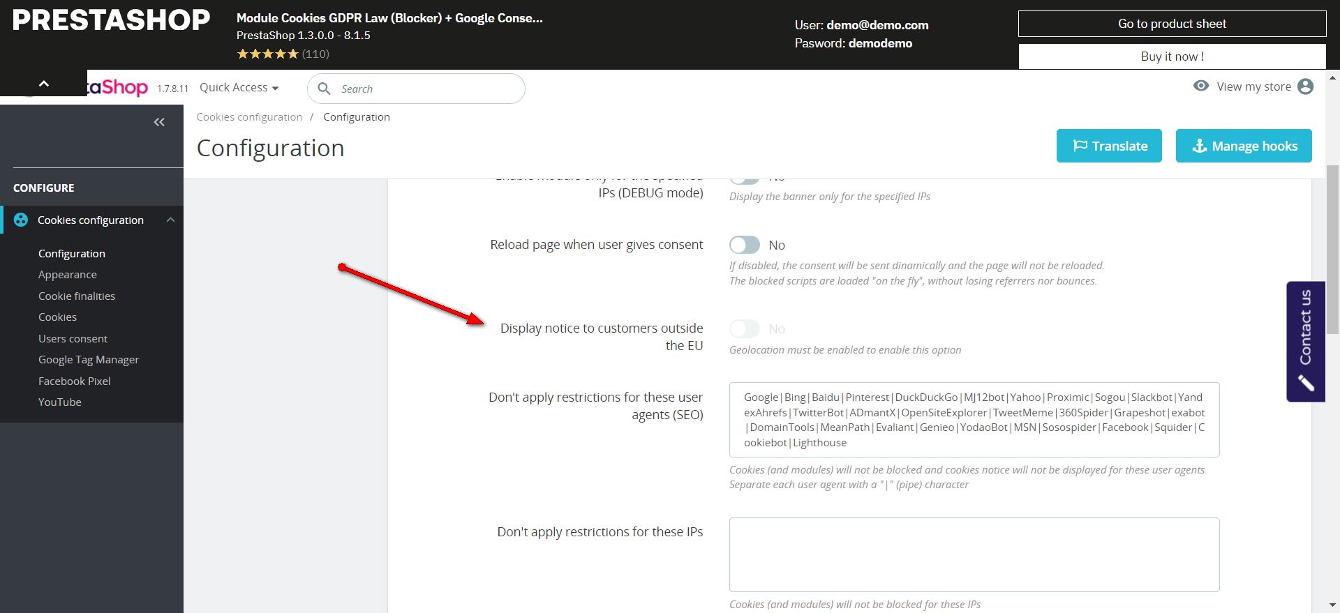Click the SEO user agents text area
The image size is (1340, 613).
pyautogui.click(x=974, y=420)
